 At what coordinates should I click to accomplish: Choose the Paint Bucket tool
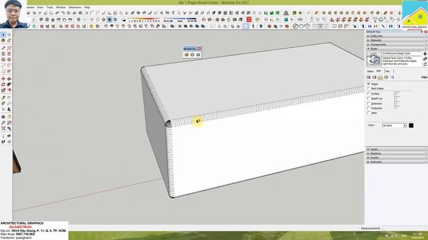point(3,41)
